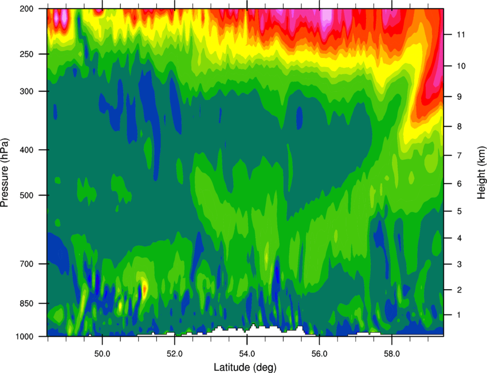
Task: Click the 50.0 latitude tick label
Action: click(x=103, y=353)
